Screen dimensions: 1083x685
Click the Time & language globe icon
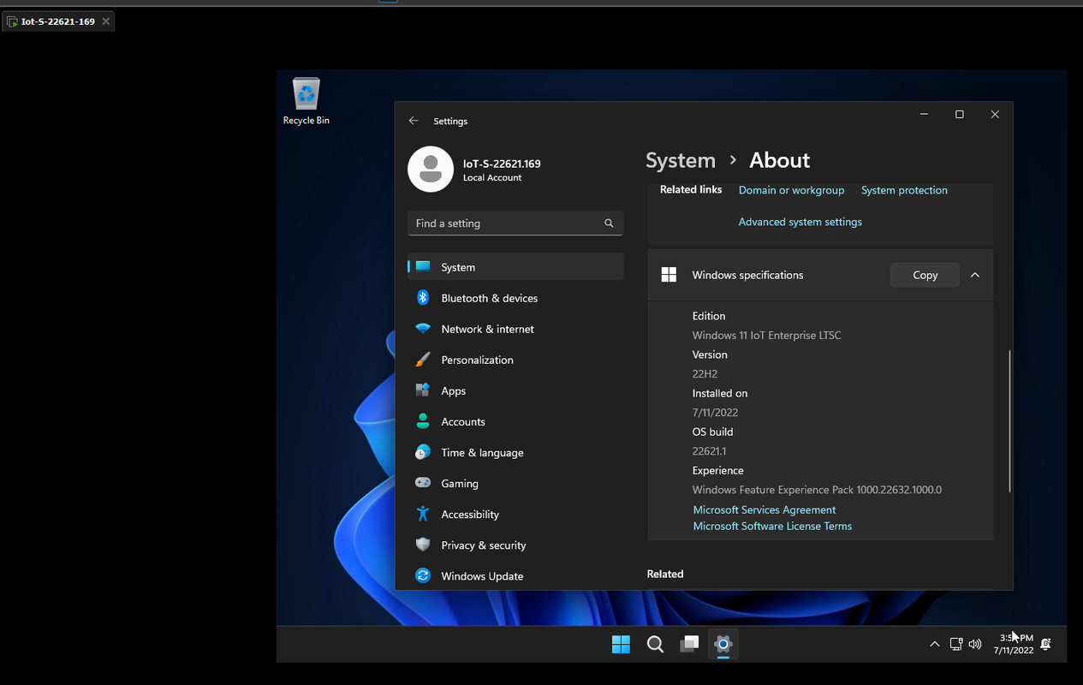[x=423, y=452]
